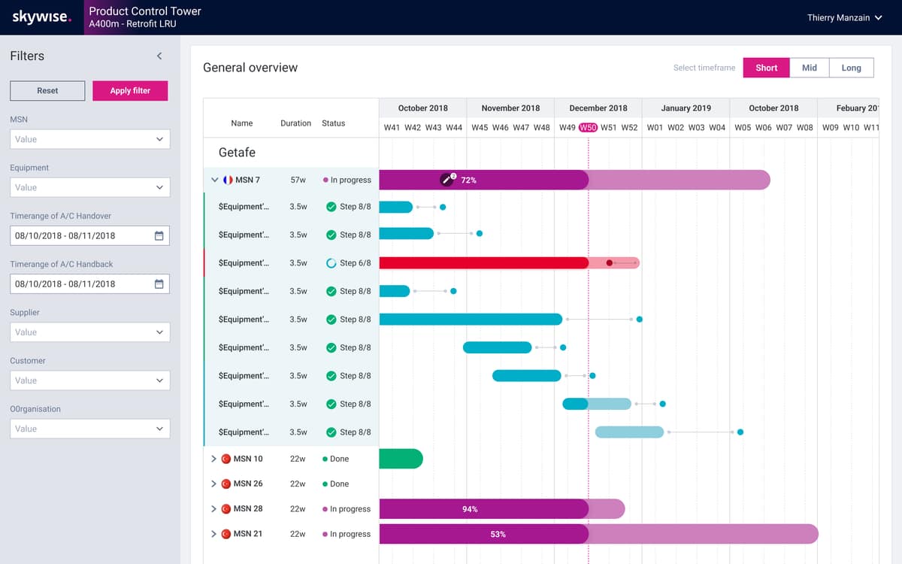Click the Reset button
This screenshot has width=902, height=564.
pos(47,90)
